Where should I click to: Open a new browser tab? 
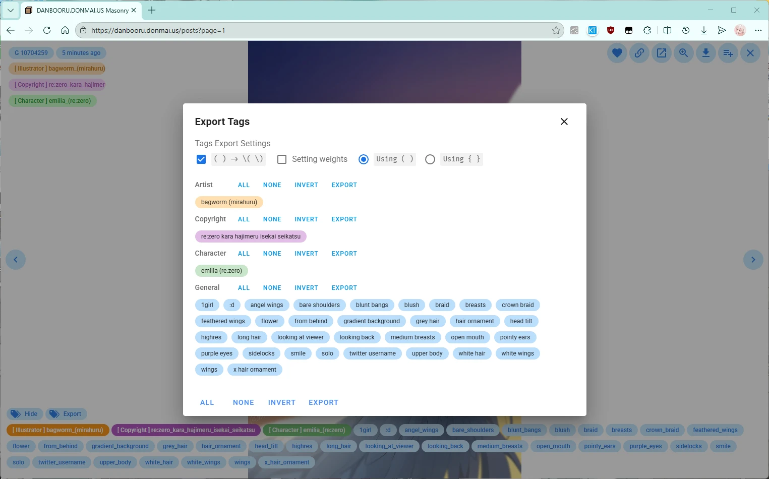pyautogui.click(x=152, y=10)
